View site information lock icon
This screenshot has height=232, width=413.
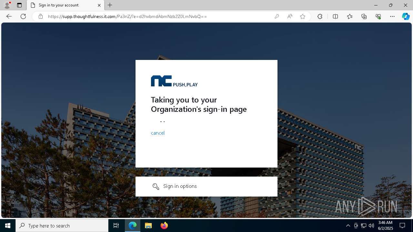pyautogui.click(x=41, y=16)
